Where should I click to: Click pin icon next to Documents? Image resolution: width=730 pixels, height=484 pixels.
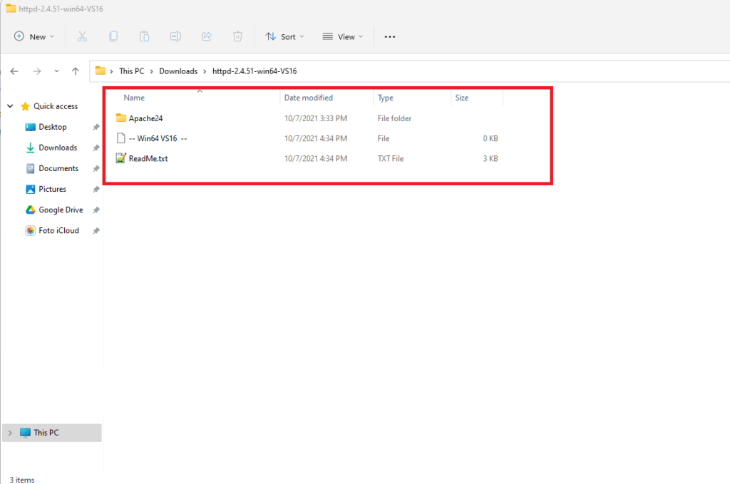pyautogui.click(x=96, y=168)
